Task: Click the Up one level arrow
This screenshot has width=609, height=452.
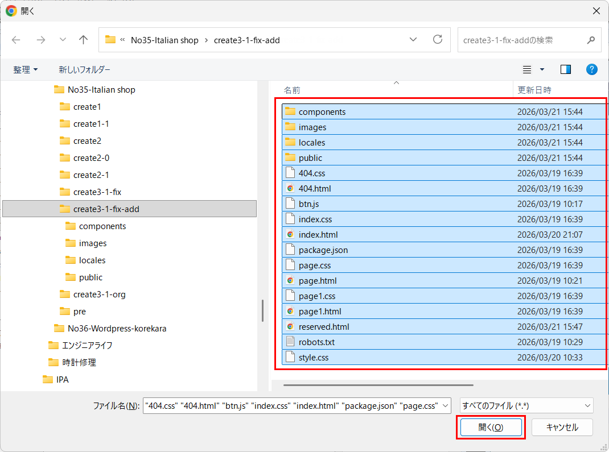Action: click(x=84, y=40)
